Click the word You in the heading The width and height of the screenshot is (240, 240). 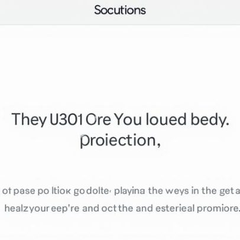(x=128, y=119)
